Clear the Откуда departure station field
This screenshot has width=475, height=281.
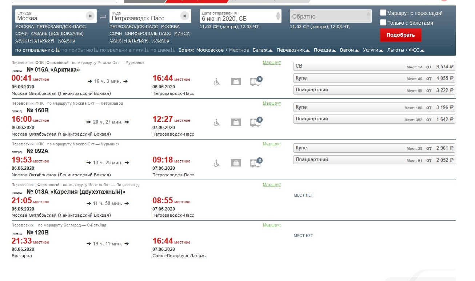point(90,16)
